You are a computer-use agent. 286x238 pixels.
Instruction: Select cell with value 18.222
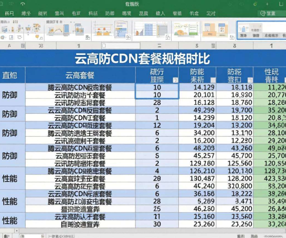pos(235,194)
